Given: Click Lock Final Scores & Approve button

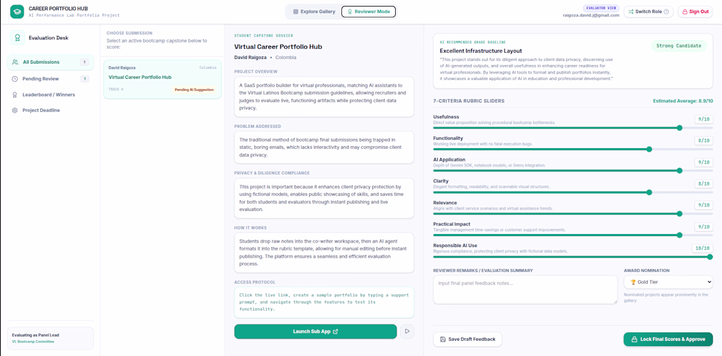Looking at the screenshot, I should 668,339.
